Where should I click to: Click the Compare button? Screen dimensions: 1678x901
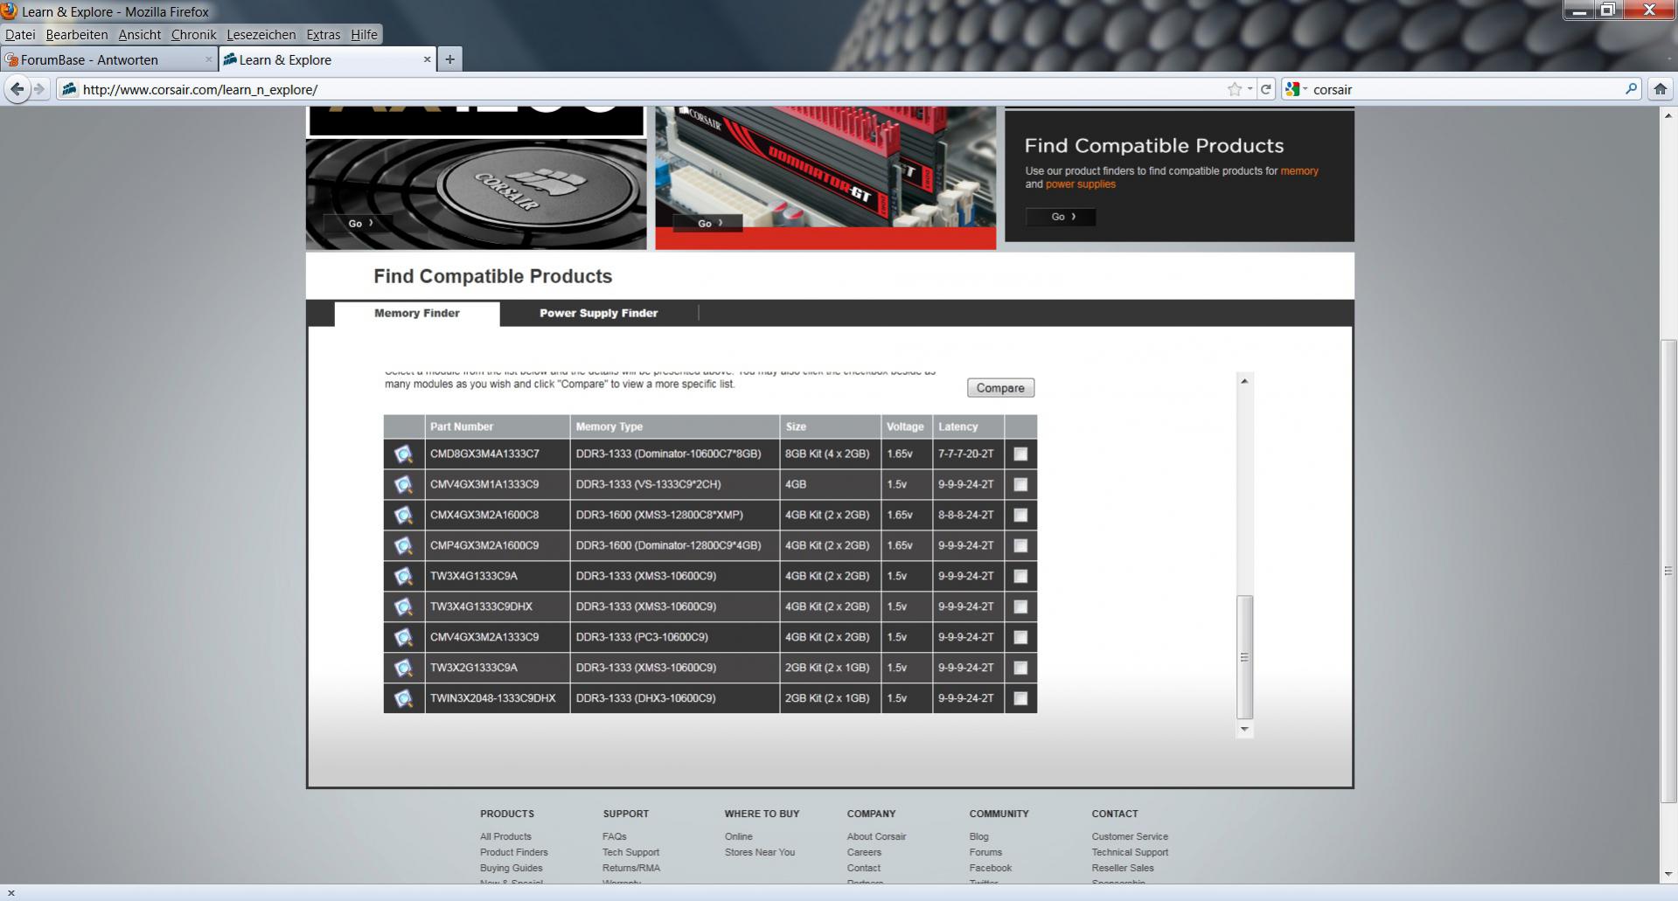click(x=1000, y=388)
